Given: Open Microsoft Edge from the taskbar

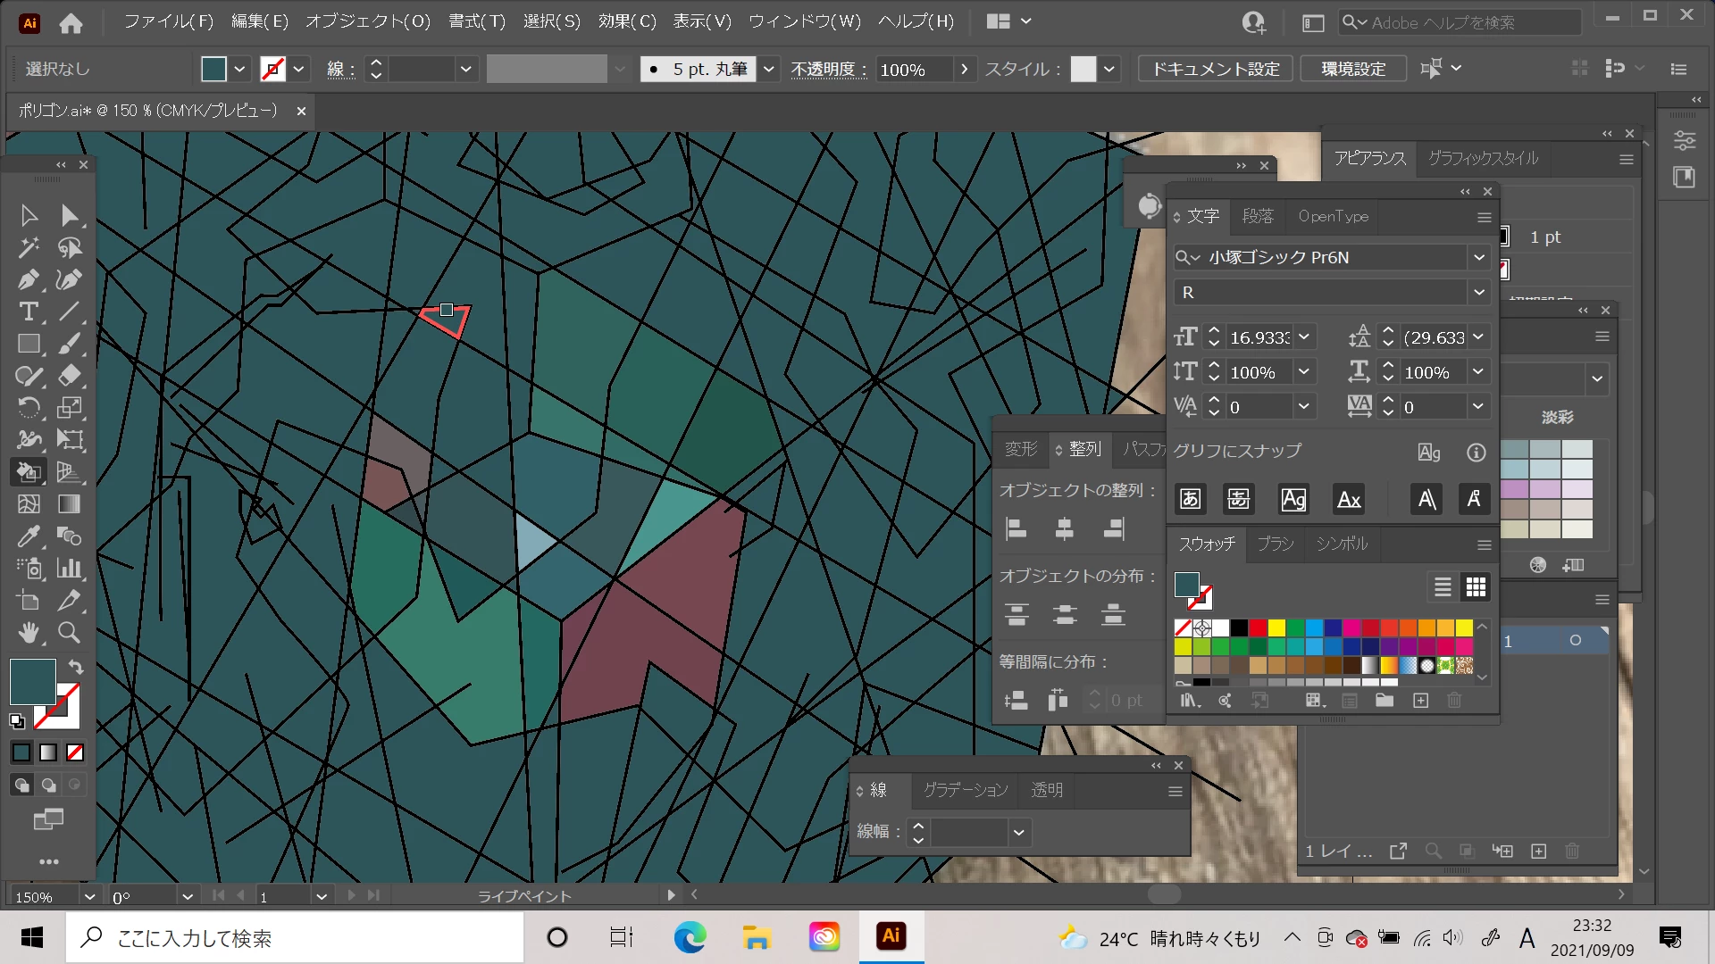Looking at the screenshot, I should tap(690, 937).
